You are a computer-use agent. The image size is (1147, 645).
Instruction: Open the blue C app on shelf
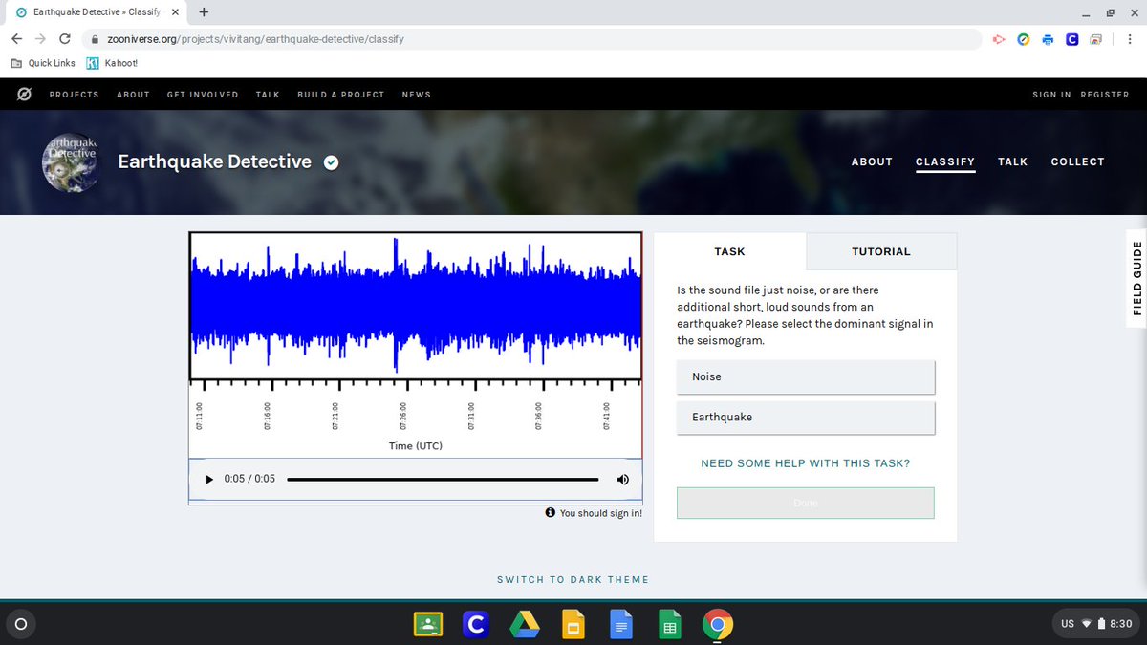(x=475, y=624)
